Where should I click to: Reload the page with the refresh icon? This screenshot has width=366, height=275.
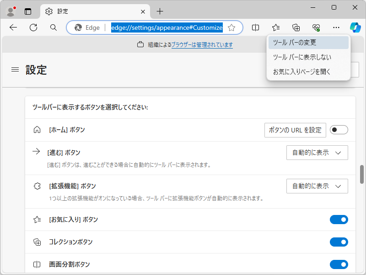click(33, 27)
